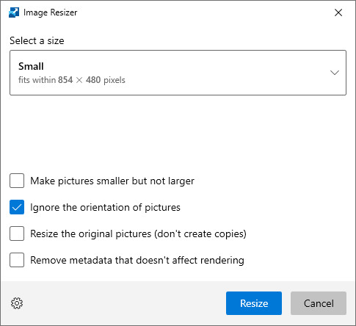Image resolution: width=356 pixels, height=326 pixels.
Task: Expand the size dropdown chevron arrow
Action: [x=335, y=73]
